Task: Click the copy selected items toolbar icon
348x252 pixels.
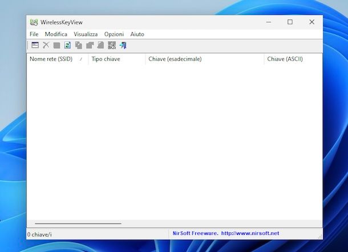Action: click(79, 45)
